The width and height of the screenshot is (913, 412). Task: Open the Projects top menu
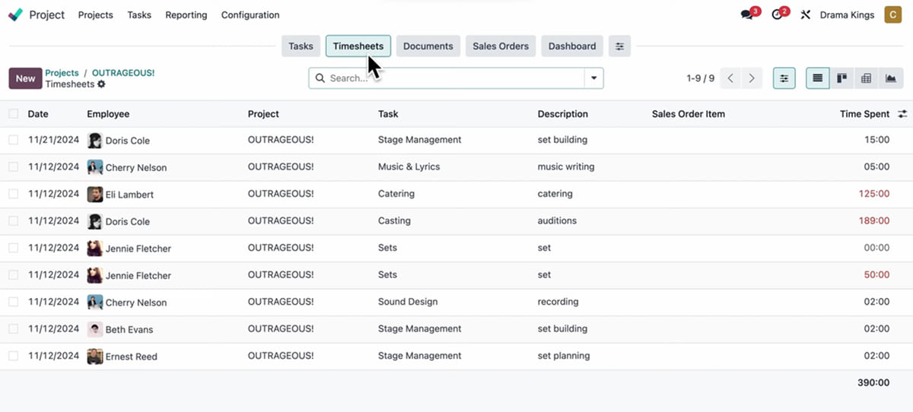point(96,14)
